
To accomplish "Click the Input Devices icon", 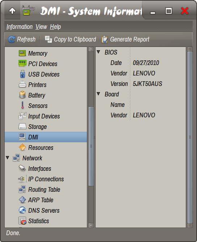I will [22, 116].
